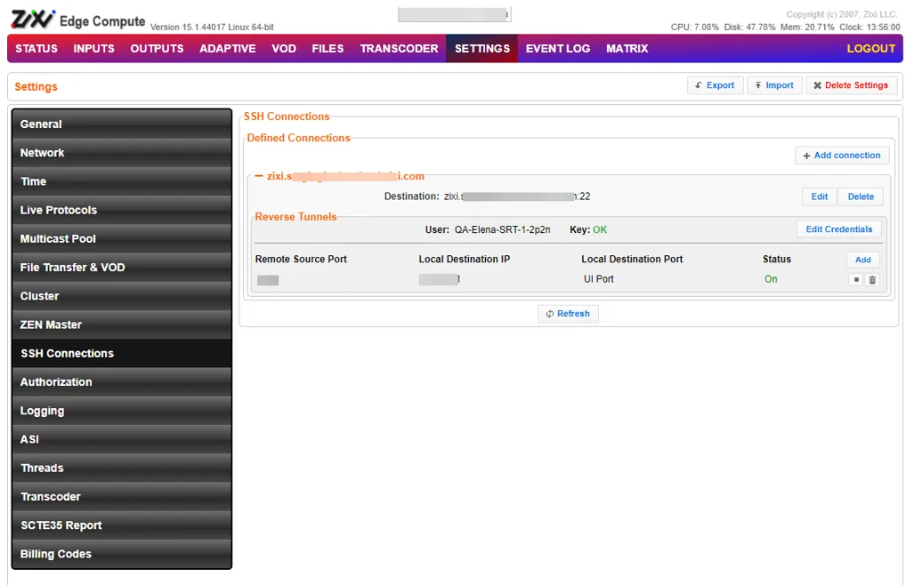Click the UI Port value
The width and height of the screenshot is (906, 585).
pyautogui.click(x=599, y=279)
